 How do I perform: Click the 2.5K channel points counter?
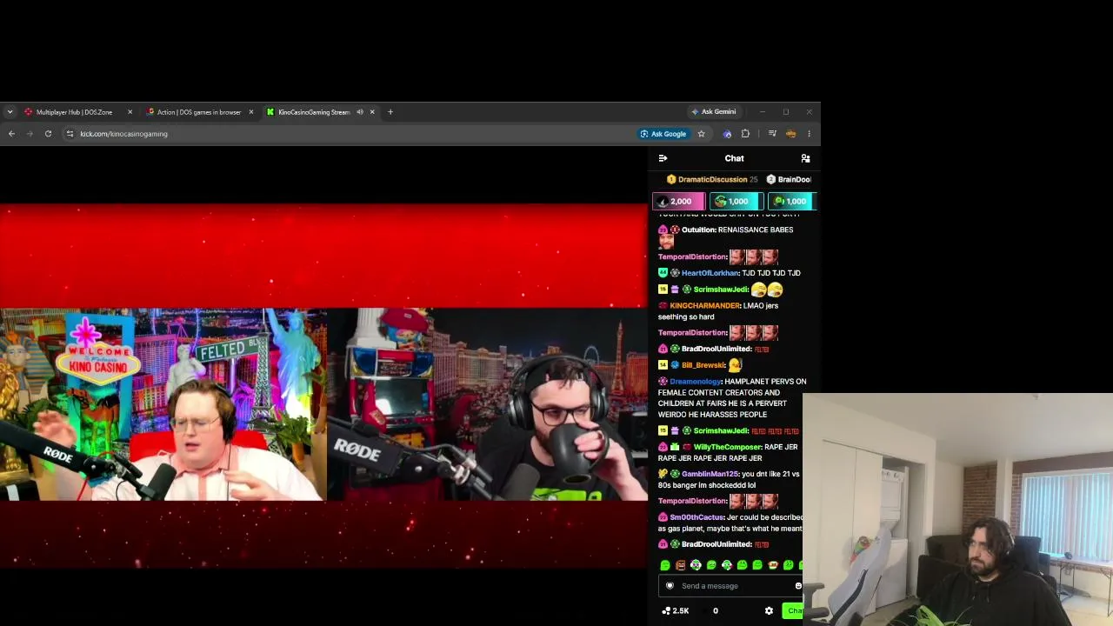pyautogui.click(x=676, y=611)
